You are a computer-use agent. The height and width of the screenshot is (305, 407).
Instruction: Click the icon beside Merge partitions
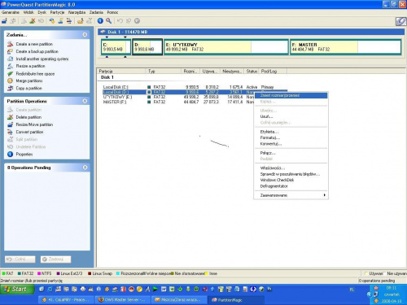pos(10,81)
